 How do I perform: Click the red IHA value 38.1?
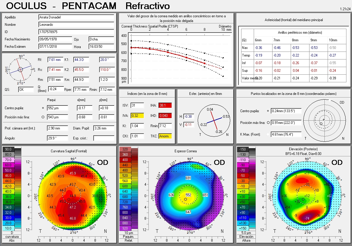[x=165, y=105]
